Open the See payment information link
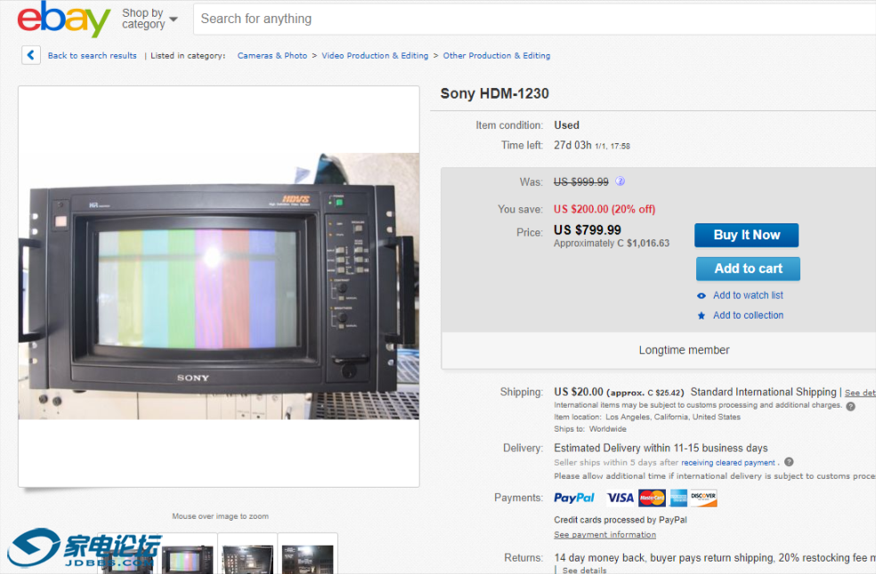The height and width of the screenshot is (574, 876). point(604,535)
